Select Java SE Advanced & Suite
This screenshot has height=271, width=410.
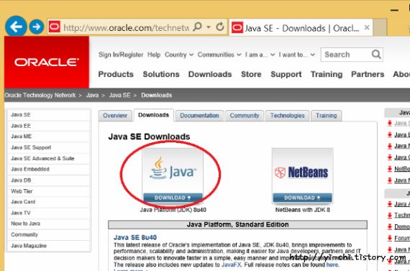click(x=49, y=158)
